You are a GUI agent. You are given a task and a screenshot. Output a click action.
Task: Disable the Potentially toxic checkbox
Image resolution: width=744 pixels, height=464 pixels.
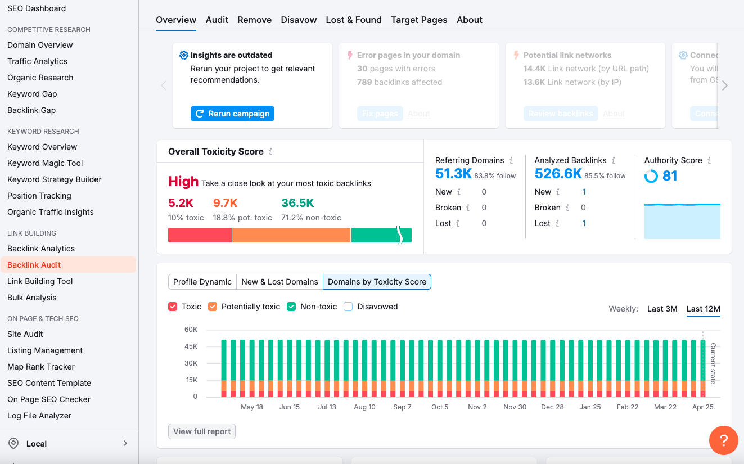pyautogui.click(x=212, y=307)
